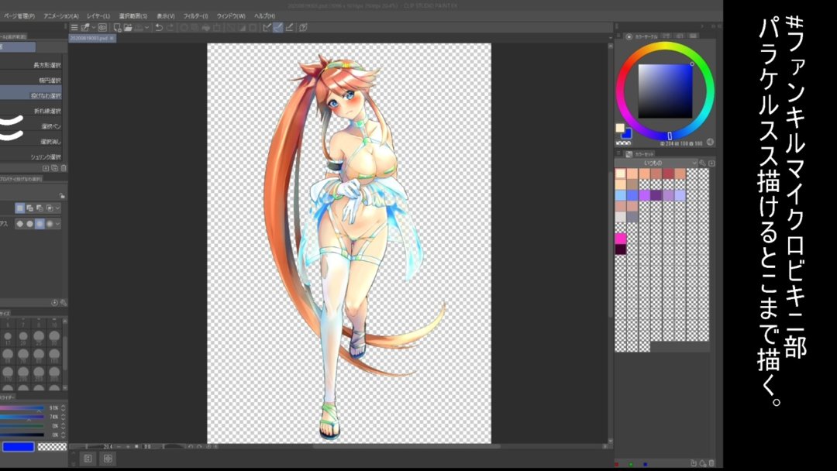Click add color to set icon

click(711, 163)
